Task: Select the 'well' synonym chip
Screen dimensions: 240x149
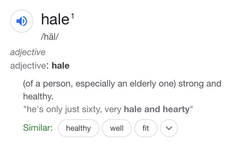Action: tap(117, 128)
